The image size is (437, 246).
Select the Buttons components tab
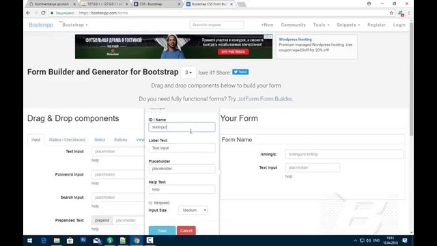coord(120,139)
